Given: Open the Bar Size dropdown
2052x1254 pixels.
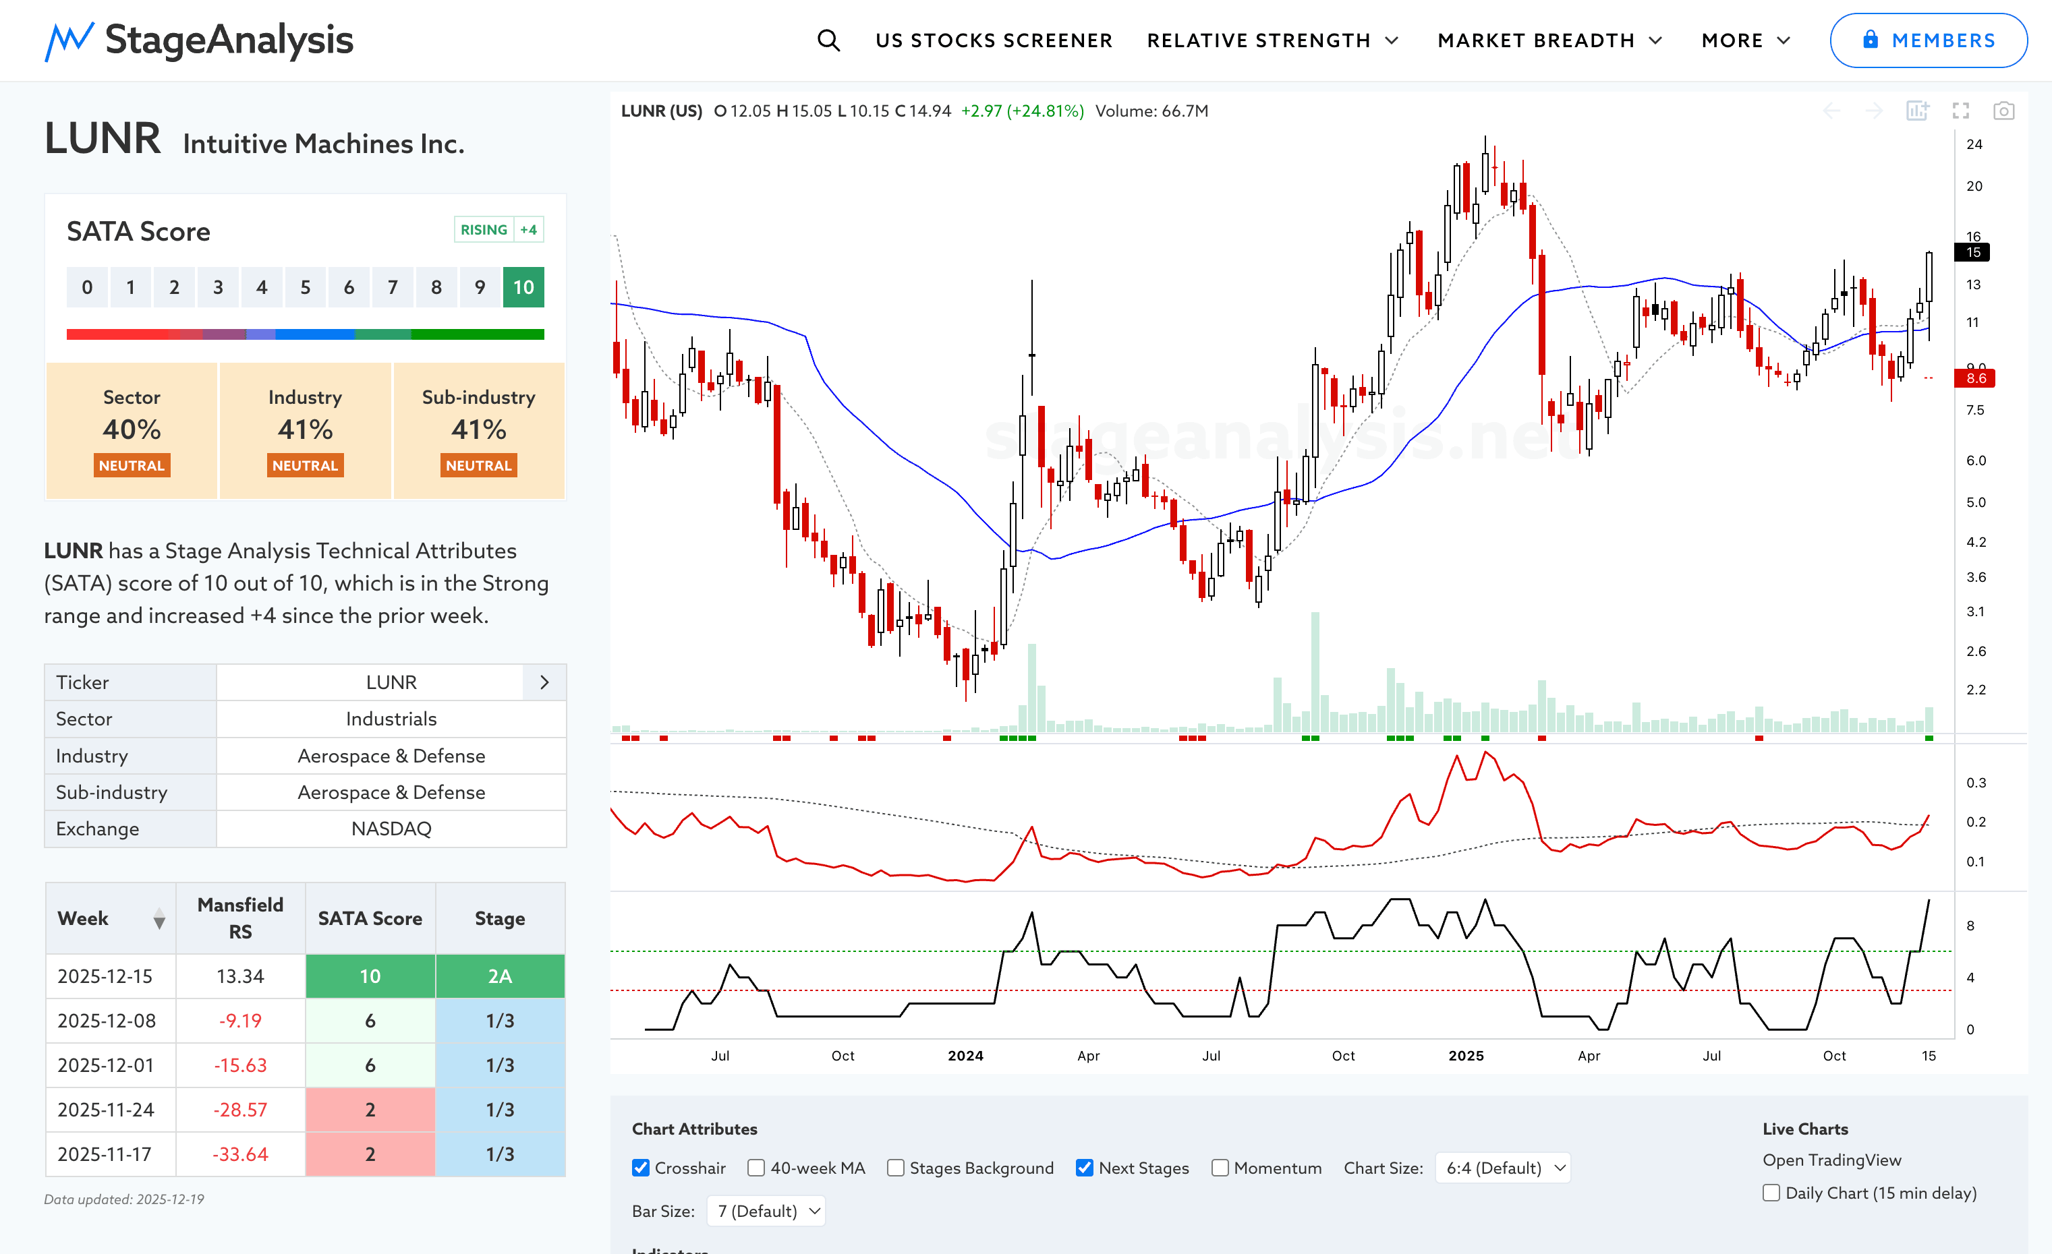Looking at the screenshot, I should pyautogui.click(x=766, y=1211).
